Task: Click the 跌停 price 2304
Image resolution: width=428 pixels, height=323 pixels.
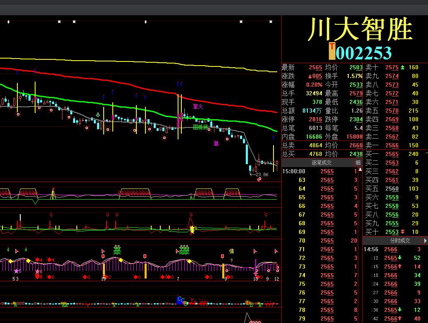Action: coord(356,119)
